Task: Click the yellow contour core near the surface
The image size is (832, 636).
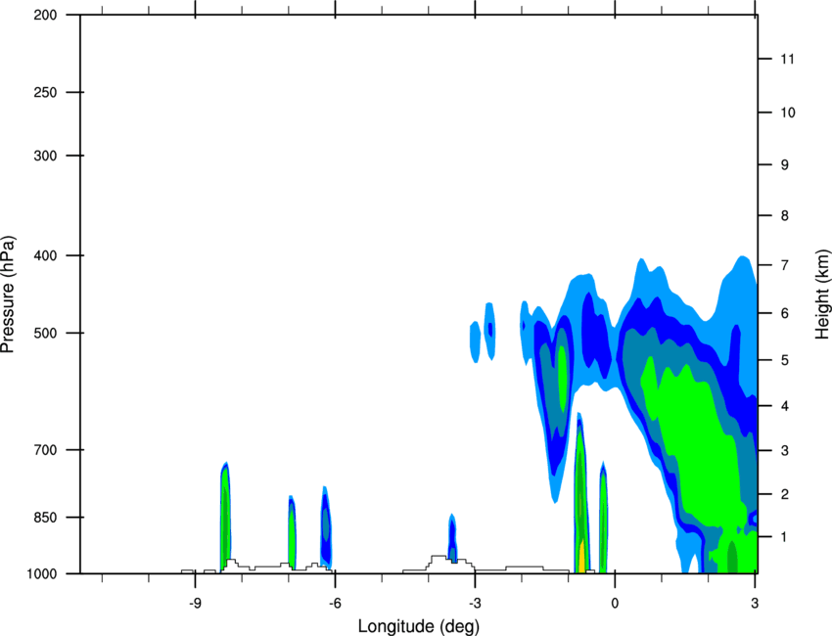Action: click(581, 557)
